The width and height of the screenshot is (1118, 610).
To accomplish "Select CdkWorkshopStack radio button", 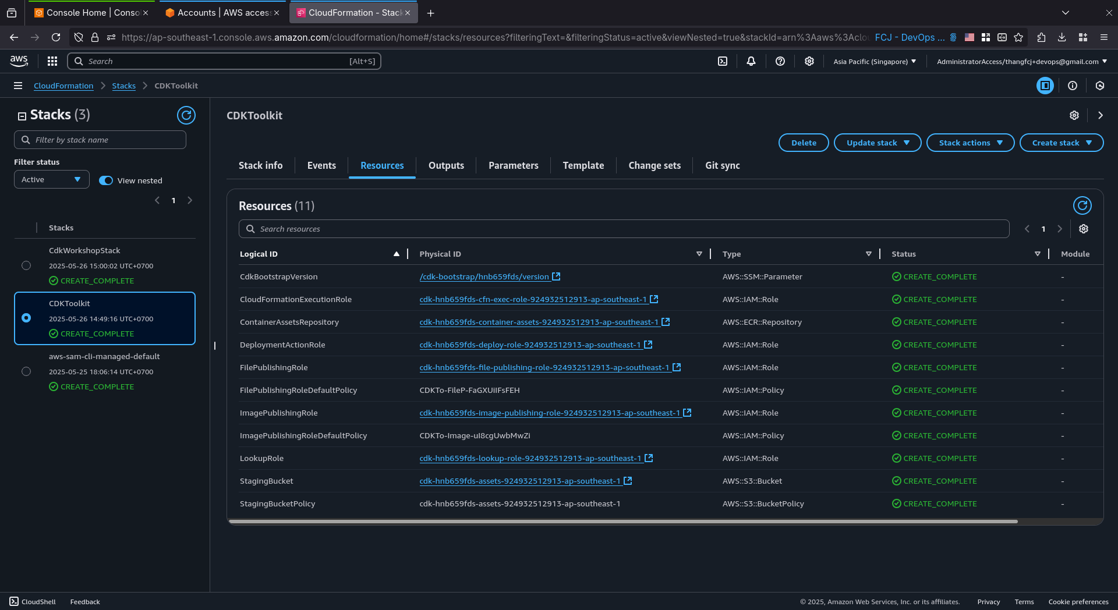I will [x=26, y=265].
